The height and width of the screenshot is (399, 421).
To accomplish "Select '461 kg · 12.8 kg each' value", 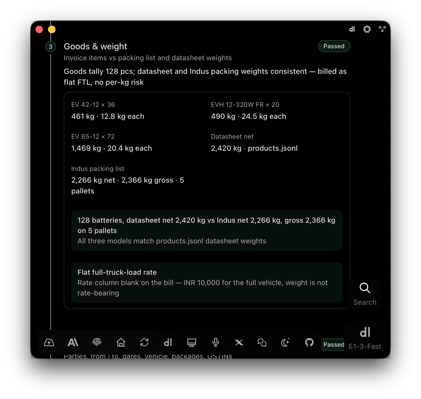I will 108,116.
